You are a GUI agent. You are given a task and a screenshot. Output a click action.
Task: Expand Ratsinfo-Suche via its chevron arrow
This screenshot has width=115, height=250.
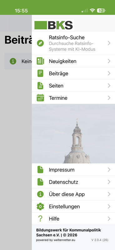click(x=109, y=43)
